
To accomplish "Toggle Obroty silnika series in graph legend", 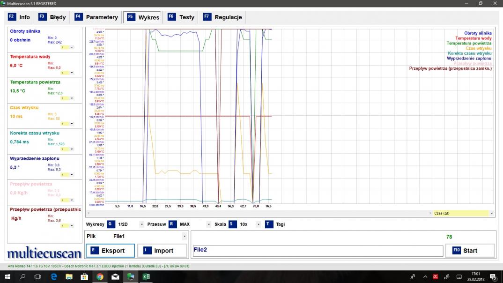I will click(x=478, y=33).
